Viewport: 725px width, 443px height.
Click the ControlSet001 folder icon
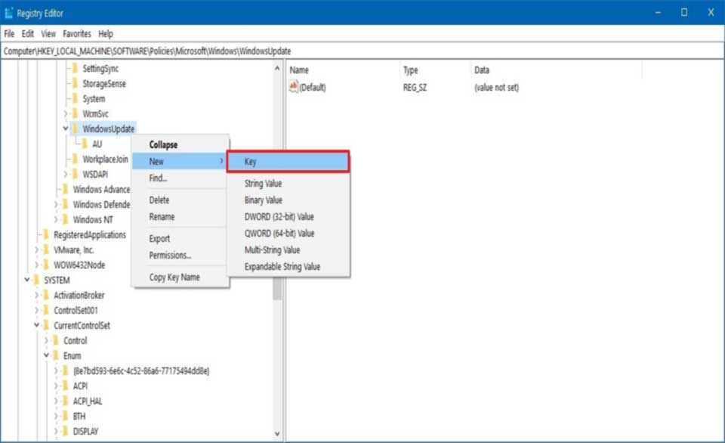tap(46, 310)
